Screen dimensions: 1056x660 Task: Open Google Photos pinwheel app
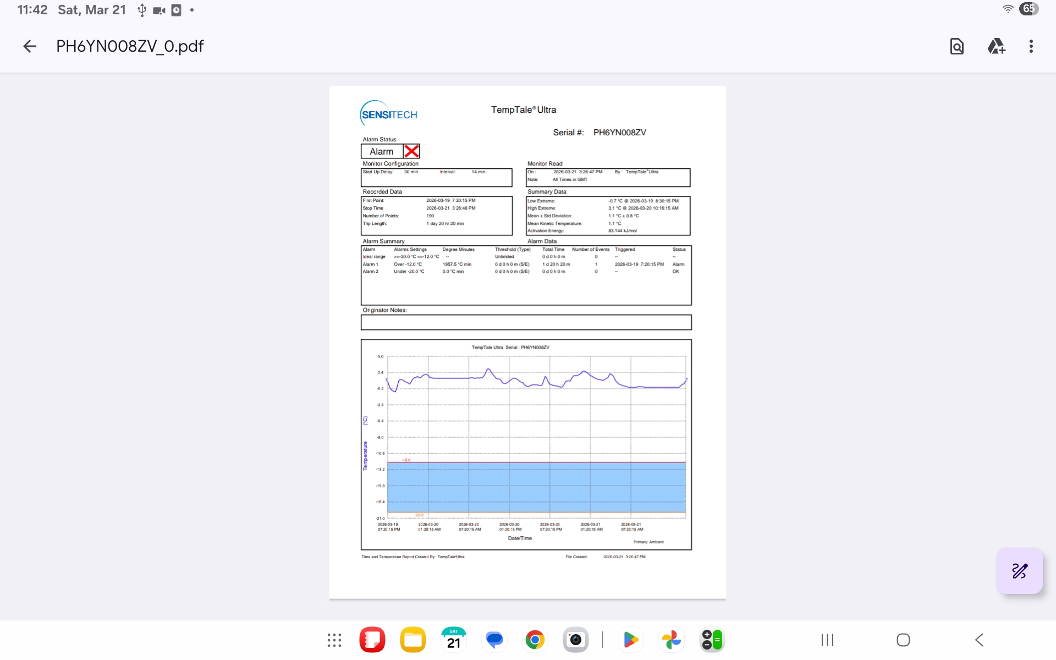click(x=671, y=640)
